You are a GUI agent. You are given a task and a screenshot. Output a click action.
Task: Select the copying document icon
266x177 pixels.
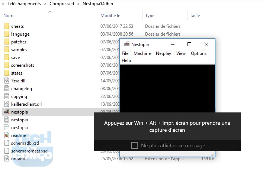[7, 96]
